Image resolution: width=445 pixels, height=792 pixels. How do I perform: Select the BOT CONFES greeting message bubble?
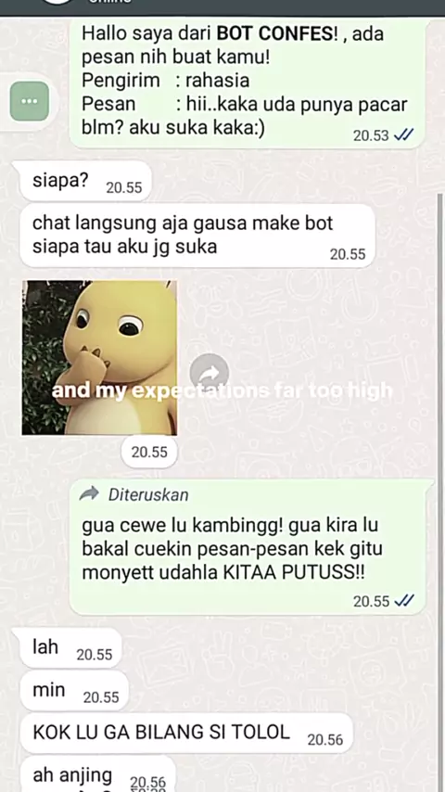coord(247,84)
